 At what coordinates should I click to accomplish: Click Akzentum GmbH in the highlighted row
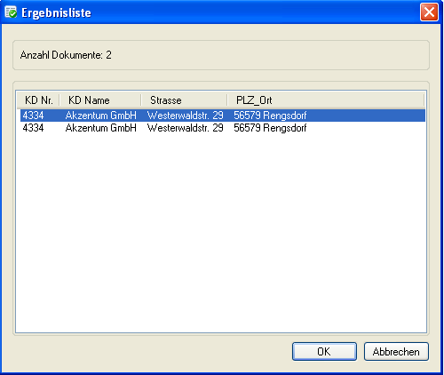pyautogui.click(x=101, y=116)
